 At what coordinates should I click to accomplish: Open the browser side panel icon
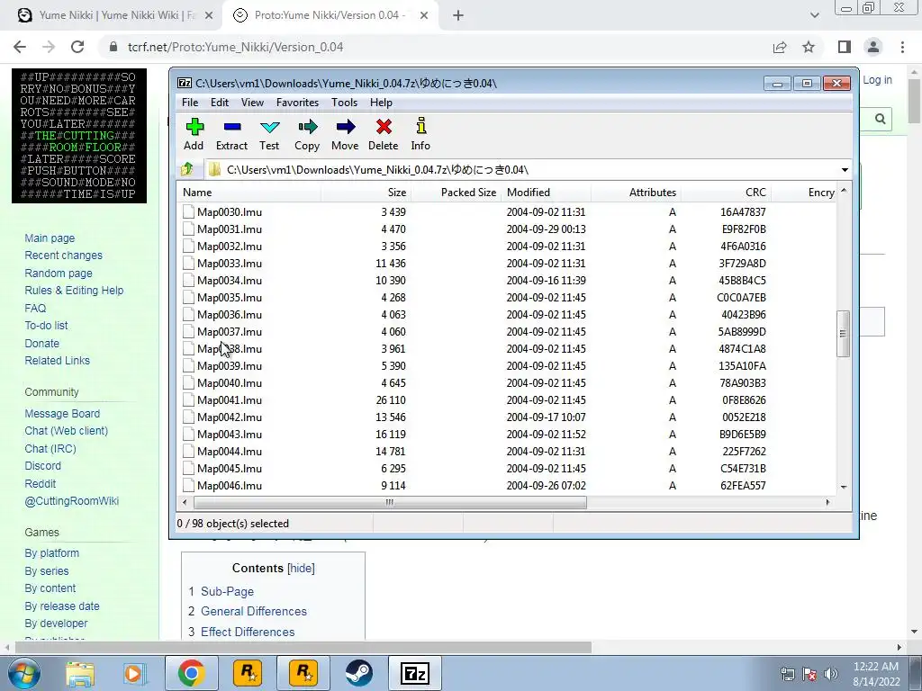point(845,47)
